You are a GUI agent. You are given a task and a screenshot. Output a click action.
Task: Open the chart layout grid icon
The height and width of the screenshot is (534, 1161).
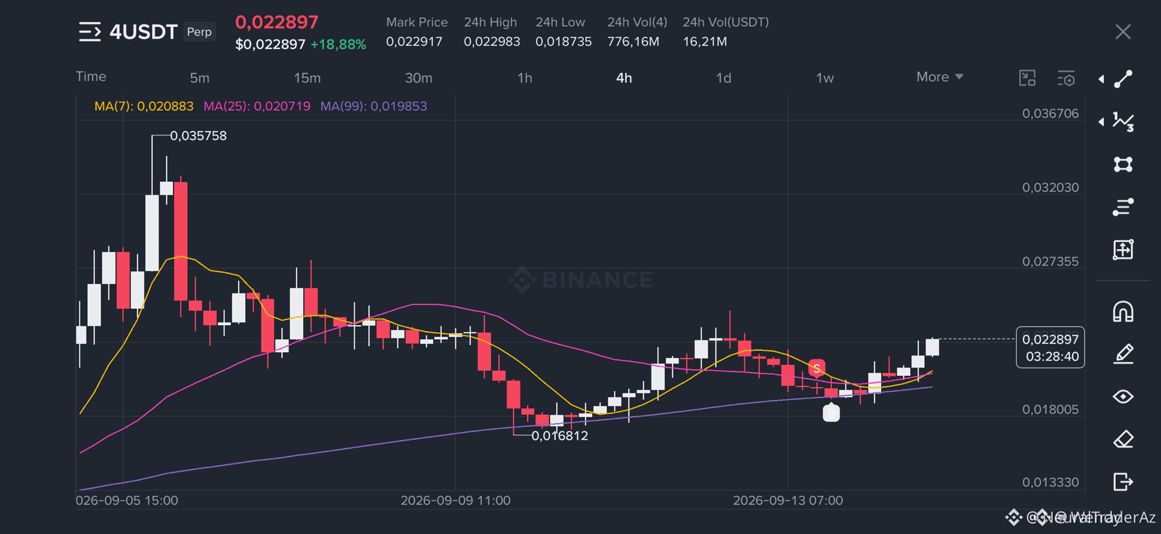click(x=1027, y=78)
